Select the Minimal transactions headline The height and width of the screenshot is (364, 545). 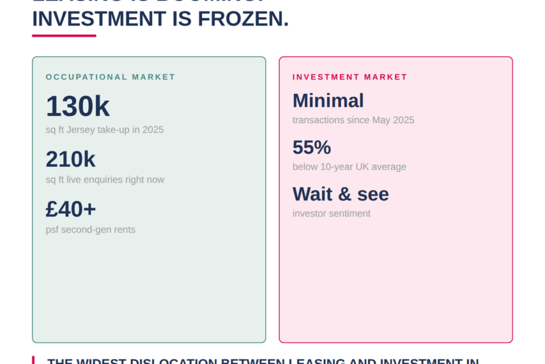coord(328,101)
